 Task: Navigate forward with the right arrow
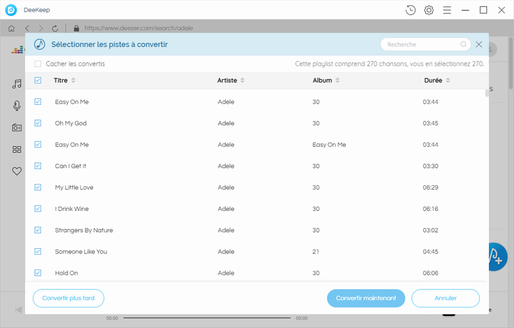[x=40, y=28]
